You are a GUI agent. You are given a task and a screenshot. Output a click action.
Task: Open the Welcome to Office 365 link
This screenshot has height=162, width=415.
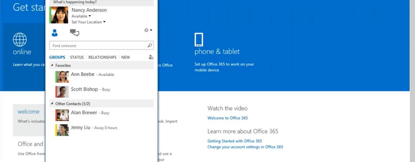(228, 118)
